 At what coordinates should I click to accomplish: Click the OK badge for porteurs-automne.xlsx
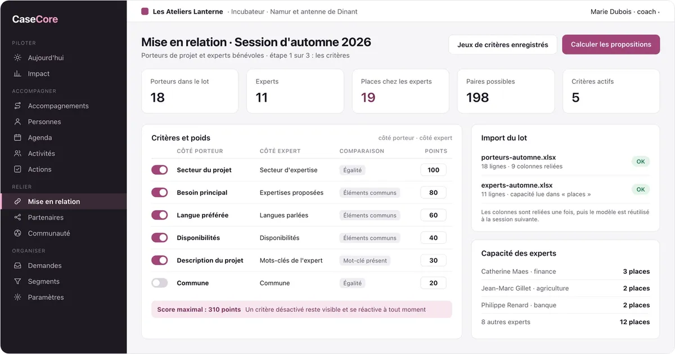tap(641, 162)
